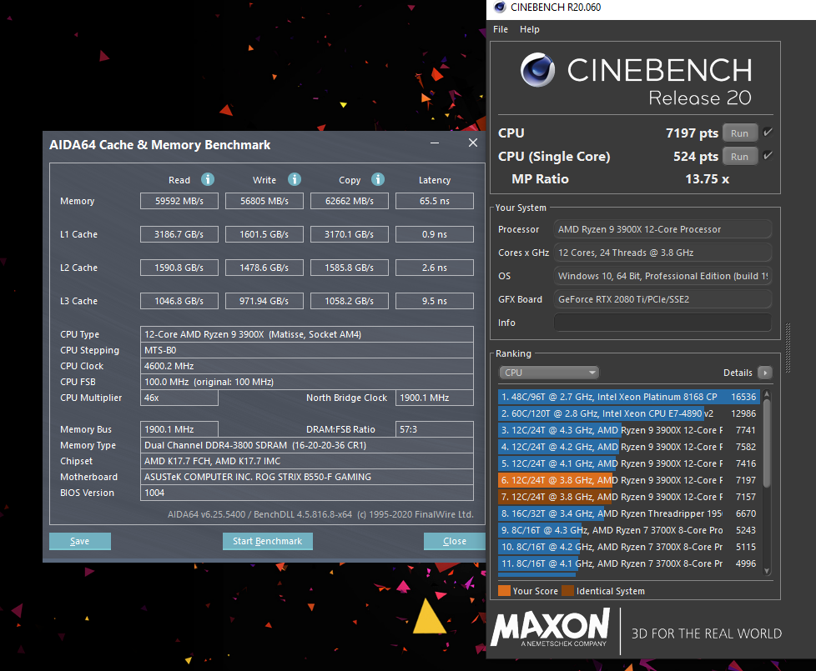Click DRAM:FSB Ratio value 57:3

(x=435, y=429)
